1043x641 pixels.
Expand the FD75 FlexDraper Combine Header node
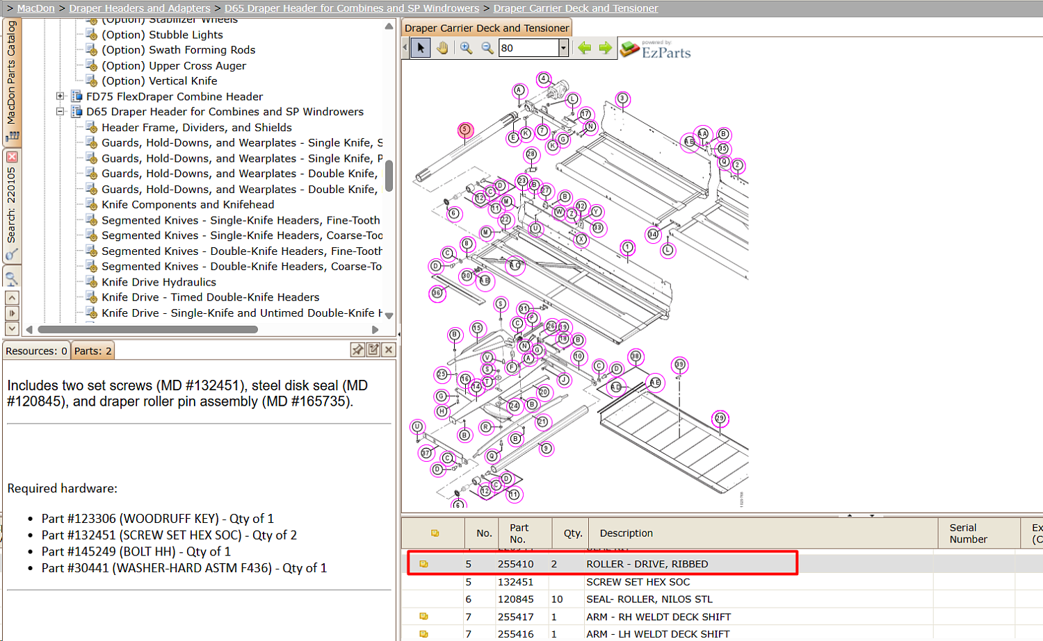click(60, 97)
